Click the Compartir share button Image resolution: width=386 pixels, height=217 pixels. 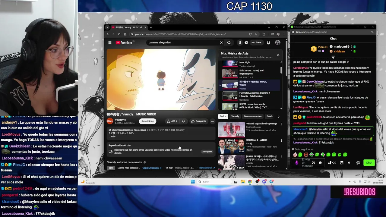[x=198, y=121]
